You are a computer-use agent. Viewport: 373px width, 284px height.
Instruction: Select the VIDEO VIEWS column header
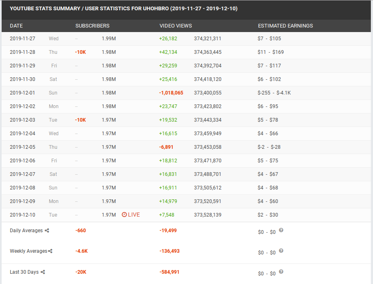pyautogui.click(x=176, y=26)
